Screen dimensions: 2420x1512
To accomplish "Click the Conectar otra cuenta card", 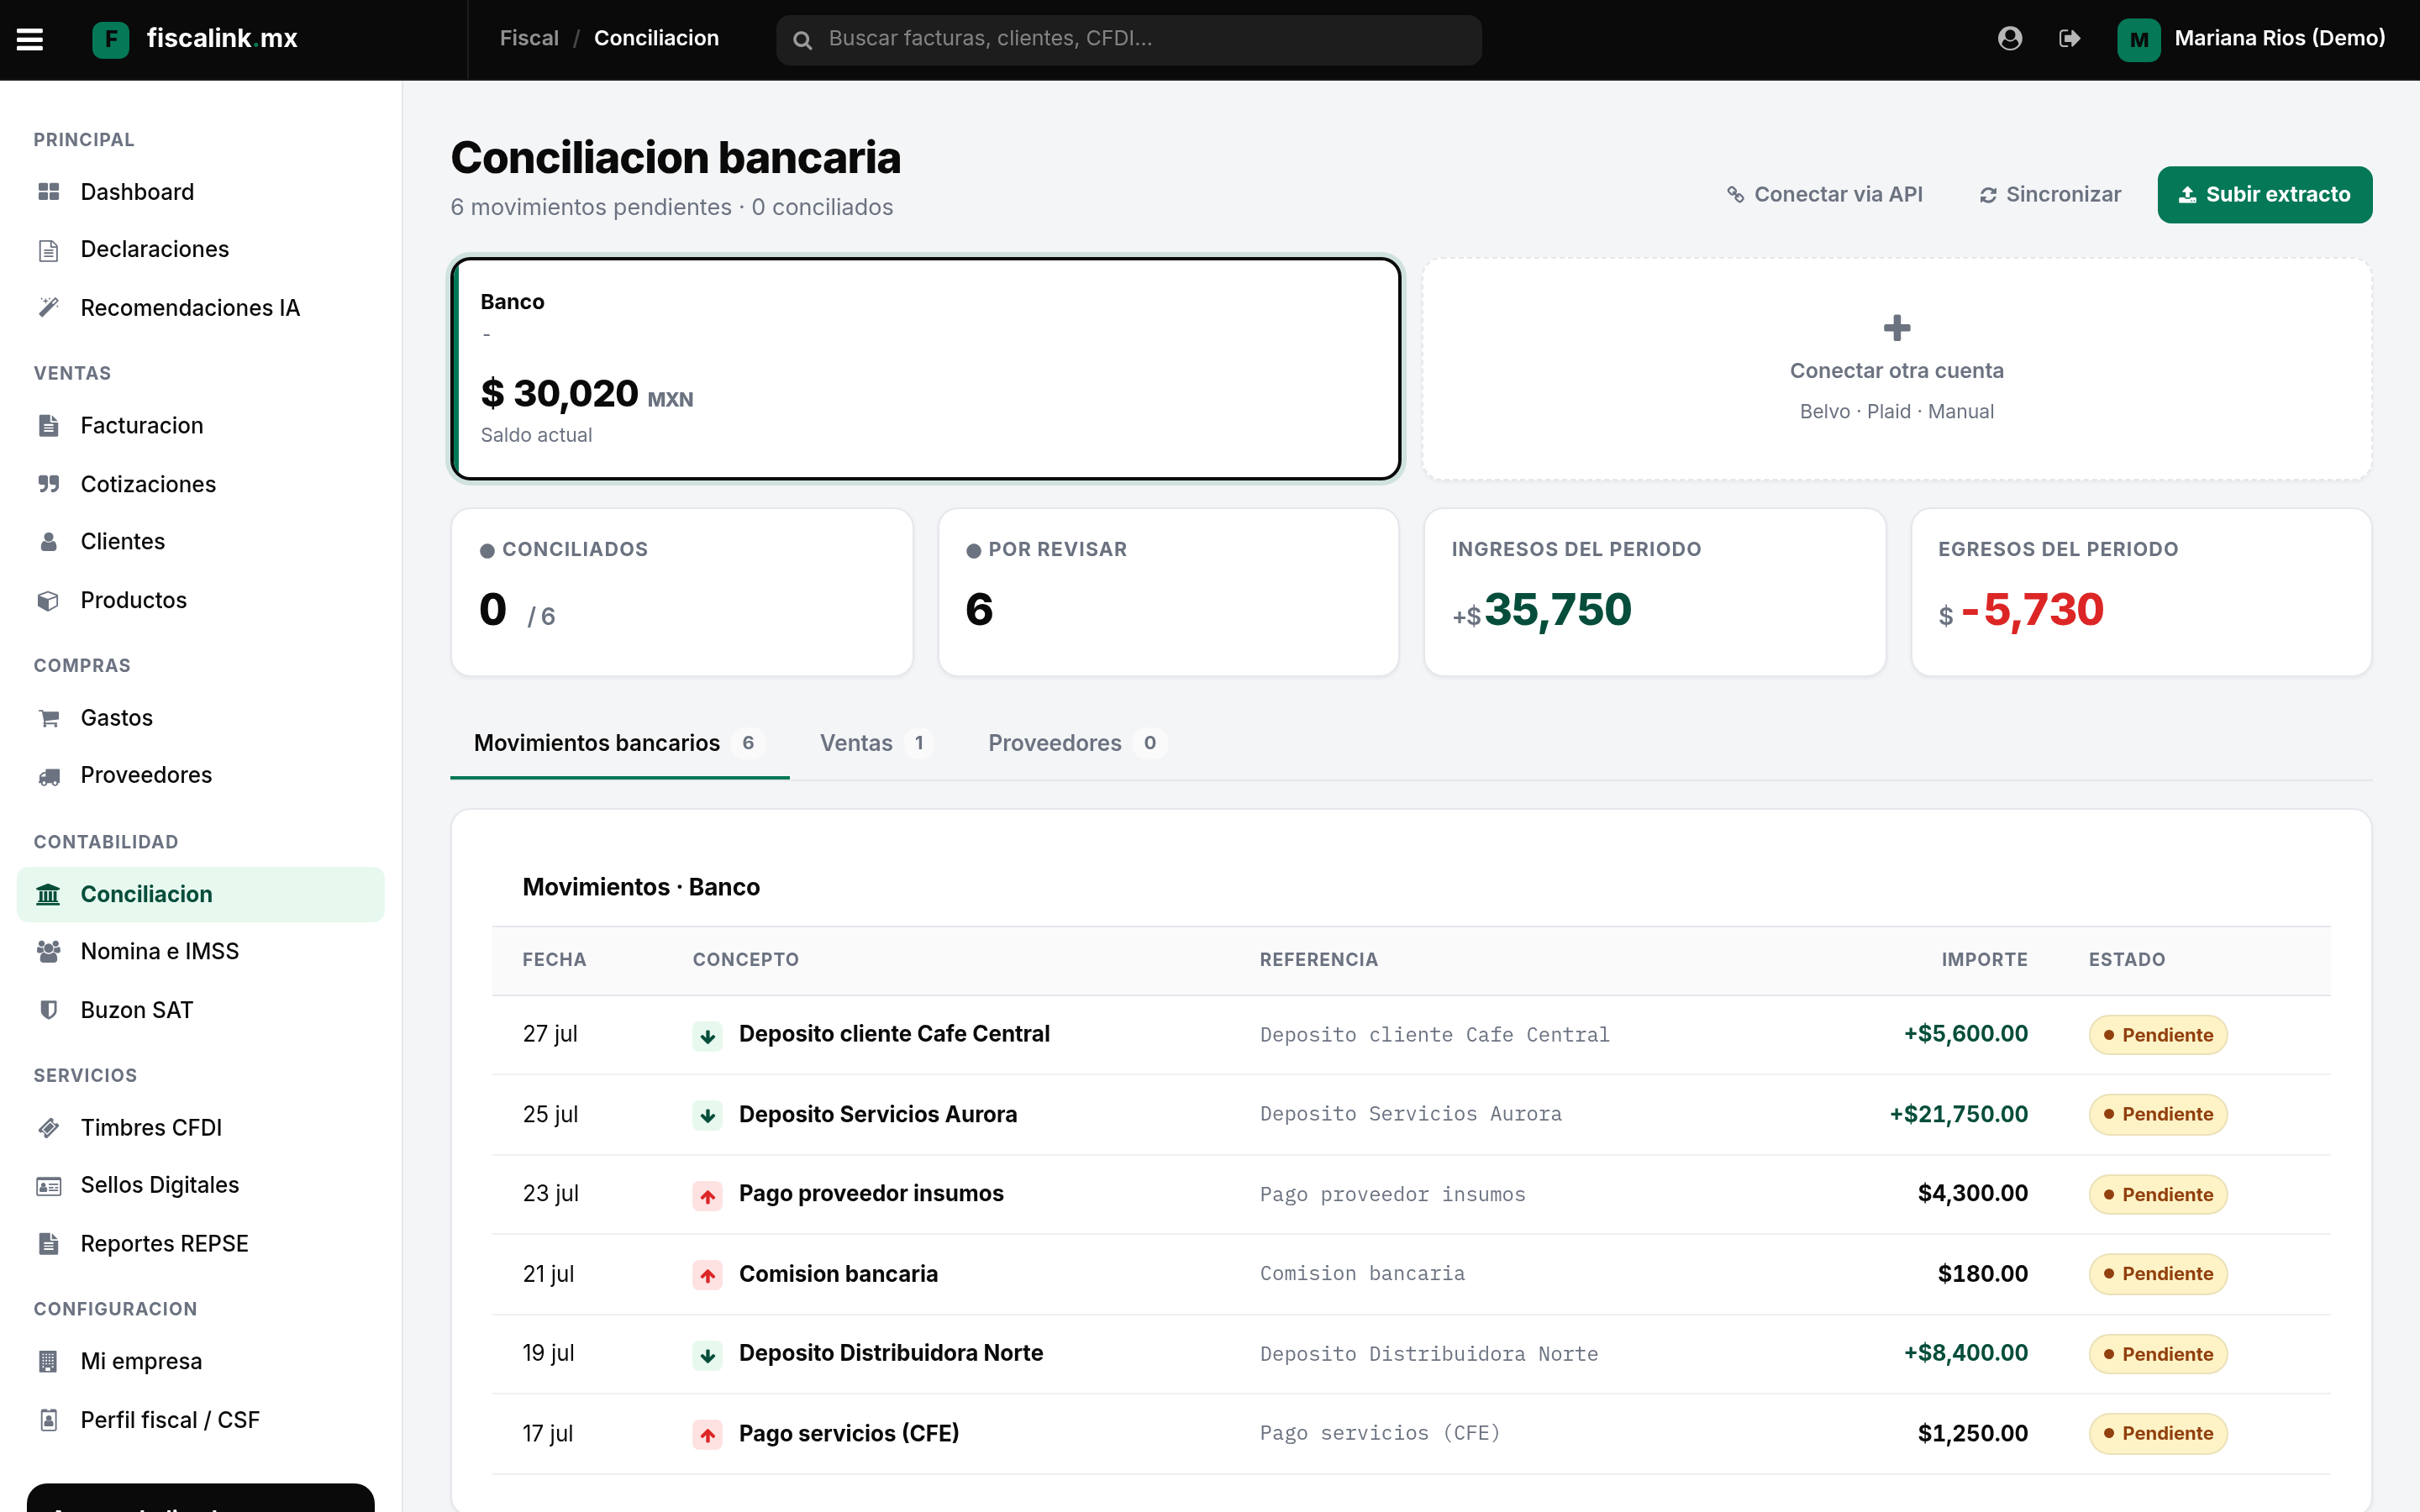I will point(1897,369).
